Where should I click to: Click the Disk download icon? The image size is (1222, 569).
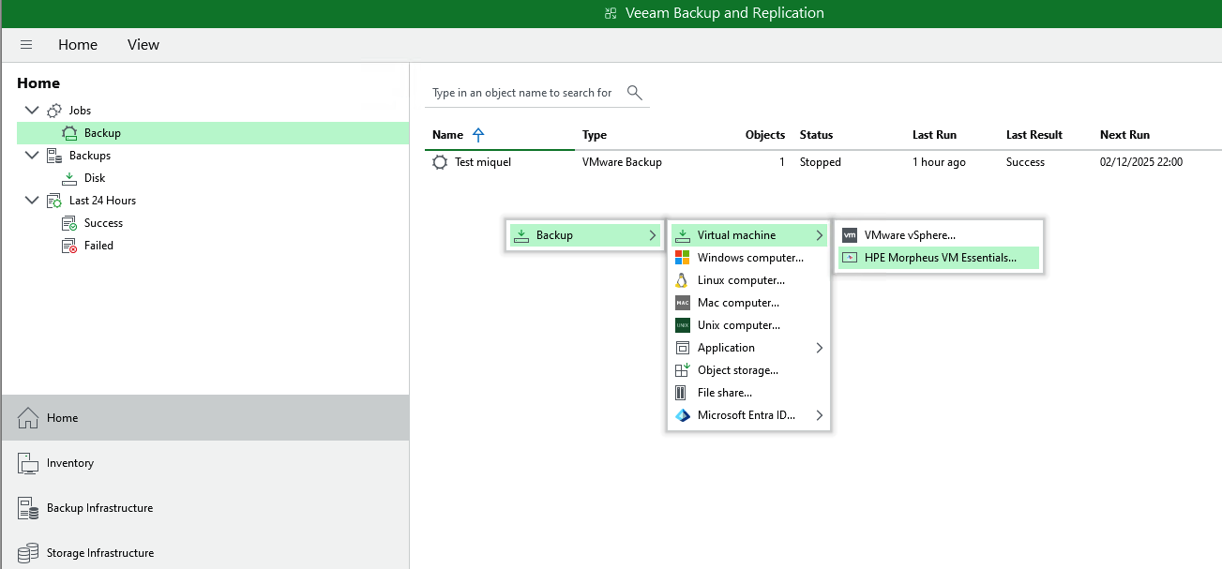(69, 178)
